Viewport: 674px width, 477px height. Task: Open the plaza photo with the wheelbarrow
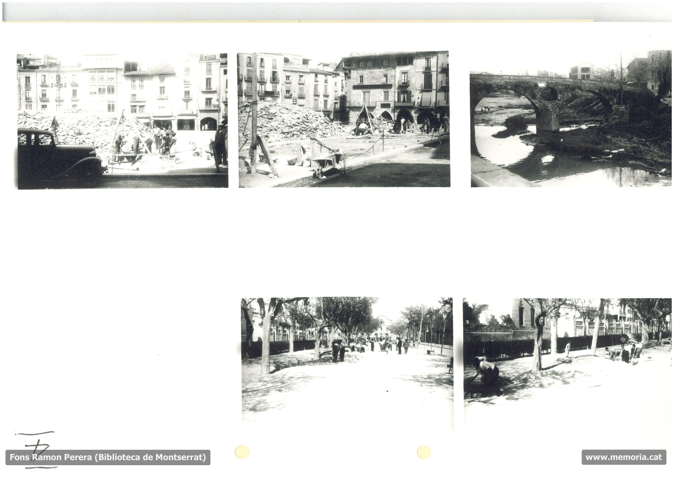[344, 119]
